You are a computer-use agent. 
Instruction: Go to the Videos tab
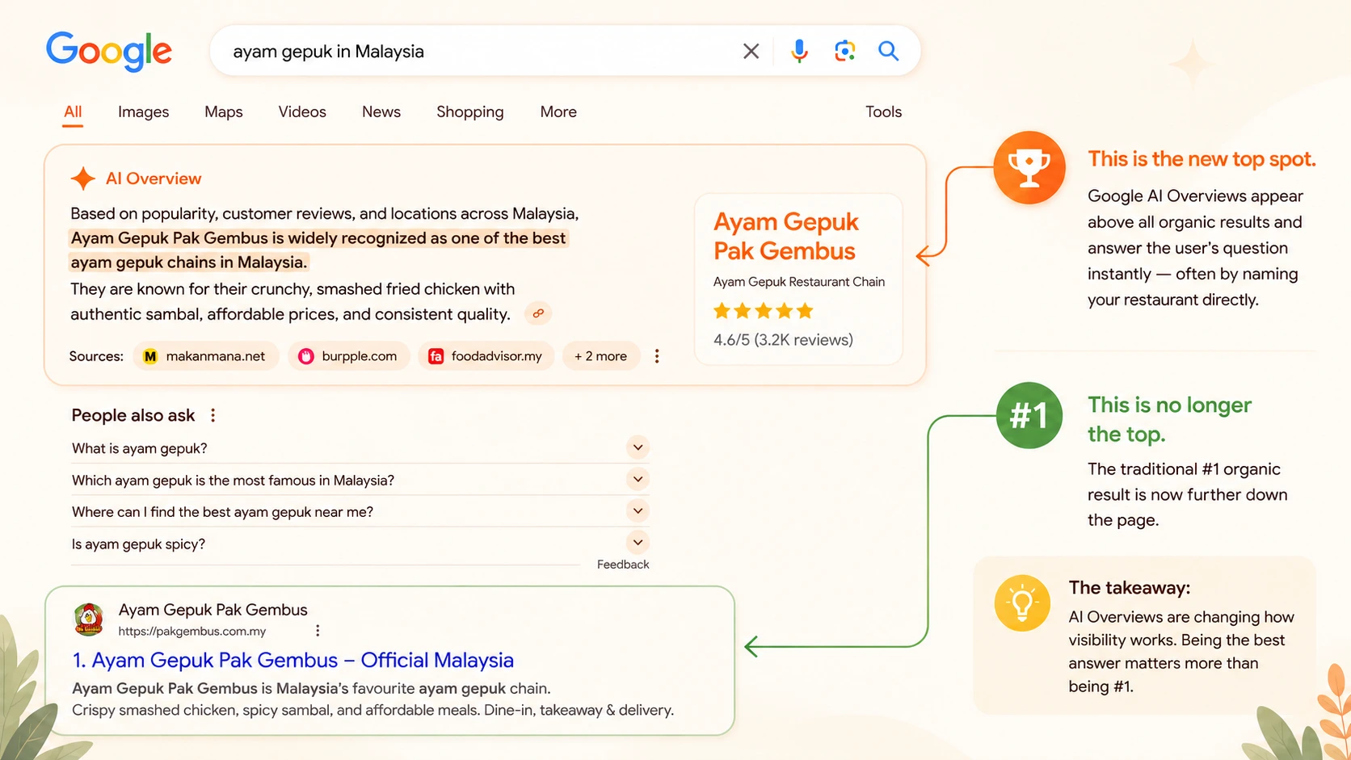(x=302, y=112)
